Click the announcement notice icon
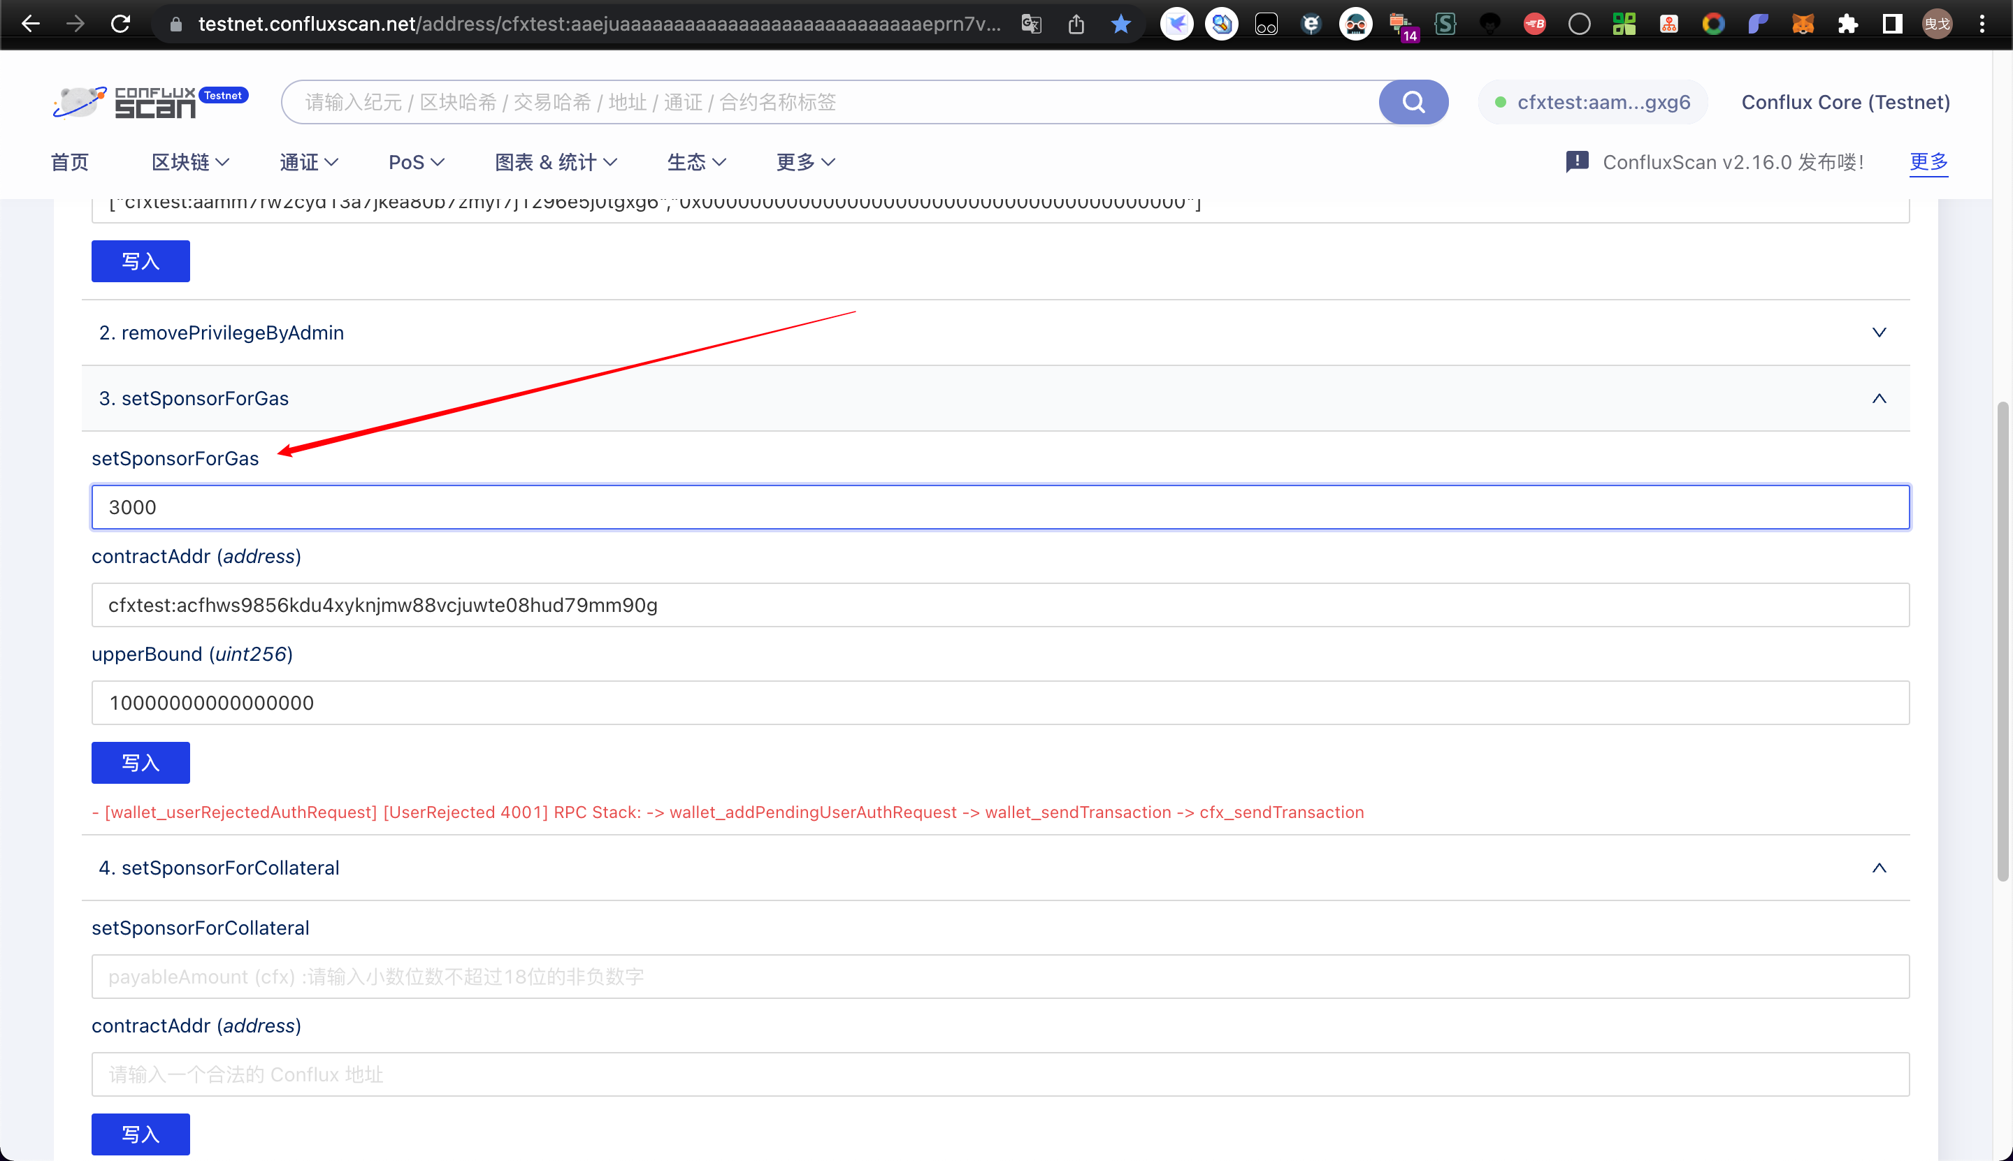 [1577, 162]
